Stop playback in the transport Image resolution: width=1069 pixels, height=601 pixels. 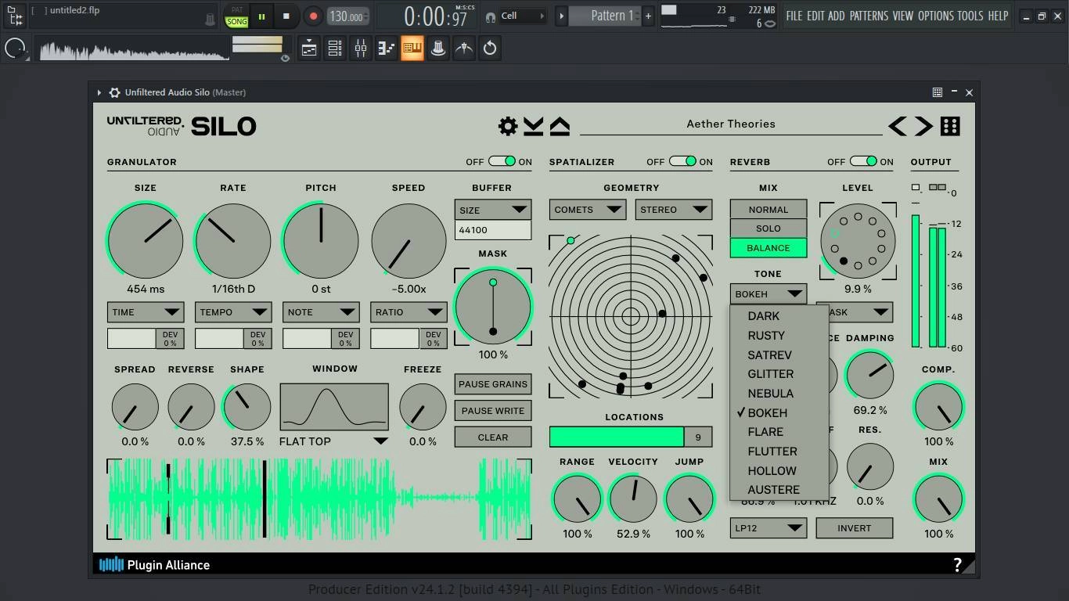point(286,16)
